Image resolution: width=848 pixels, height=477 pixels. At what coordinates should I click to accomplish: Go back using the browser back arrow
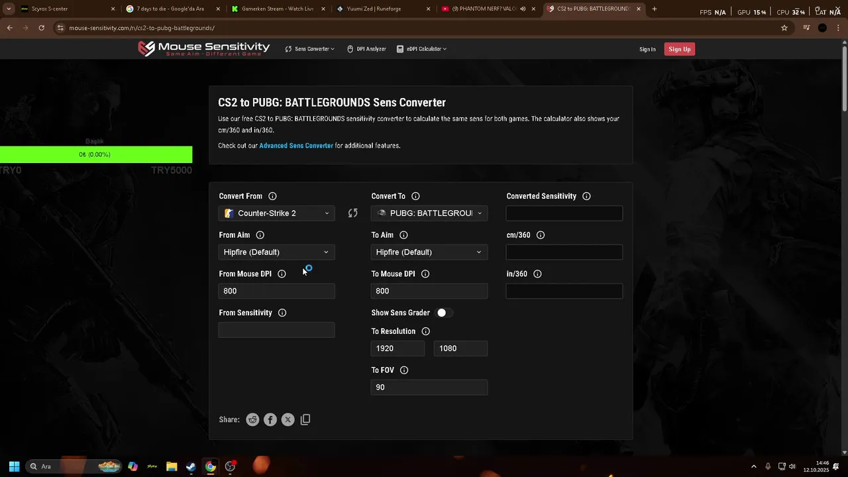pos(9,28)
